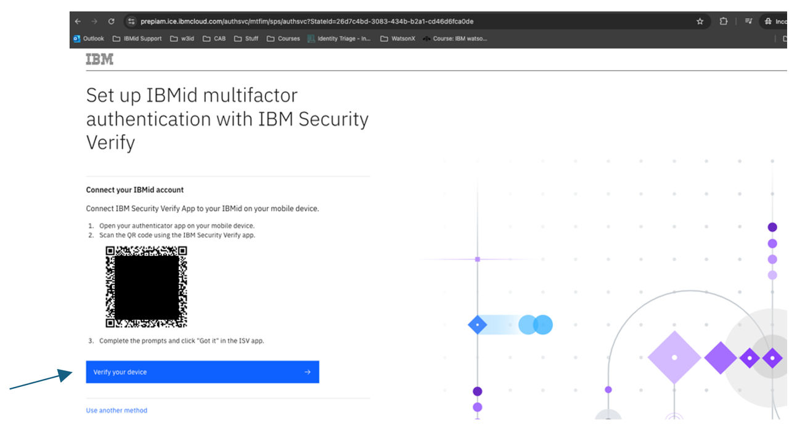
Task: Open the w3id bookmark folder
Action: (182, 39)
